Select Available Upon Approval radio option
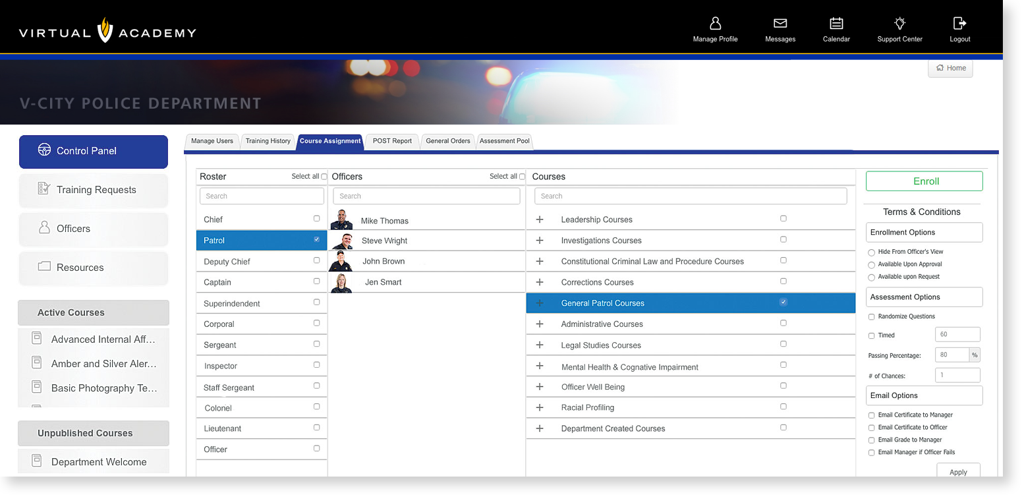Screen dimensions: 1022x495 coord(872,265)
